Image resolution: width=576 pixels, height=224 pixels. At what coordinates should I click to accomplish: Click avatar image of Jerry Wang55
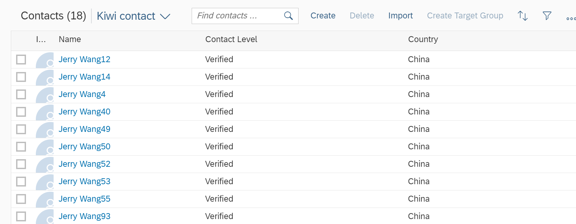[x=45, y=199]
